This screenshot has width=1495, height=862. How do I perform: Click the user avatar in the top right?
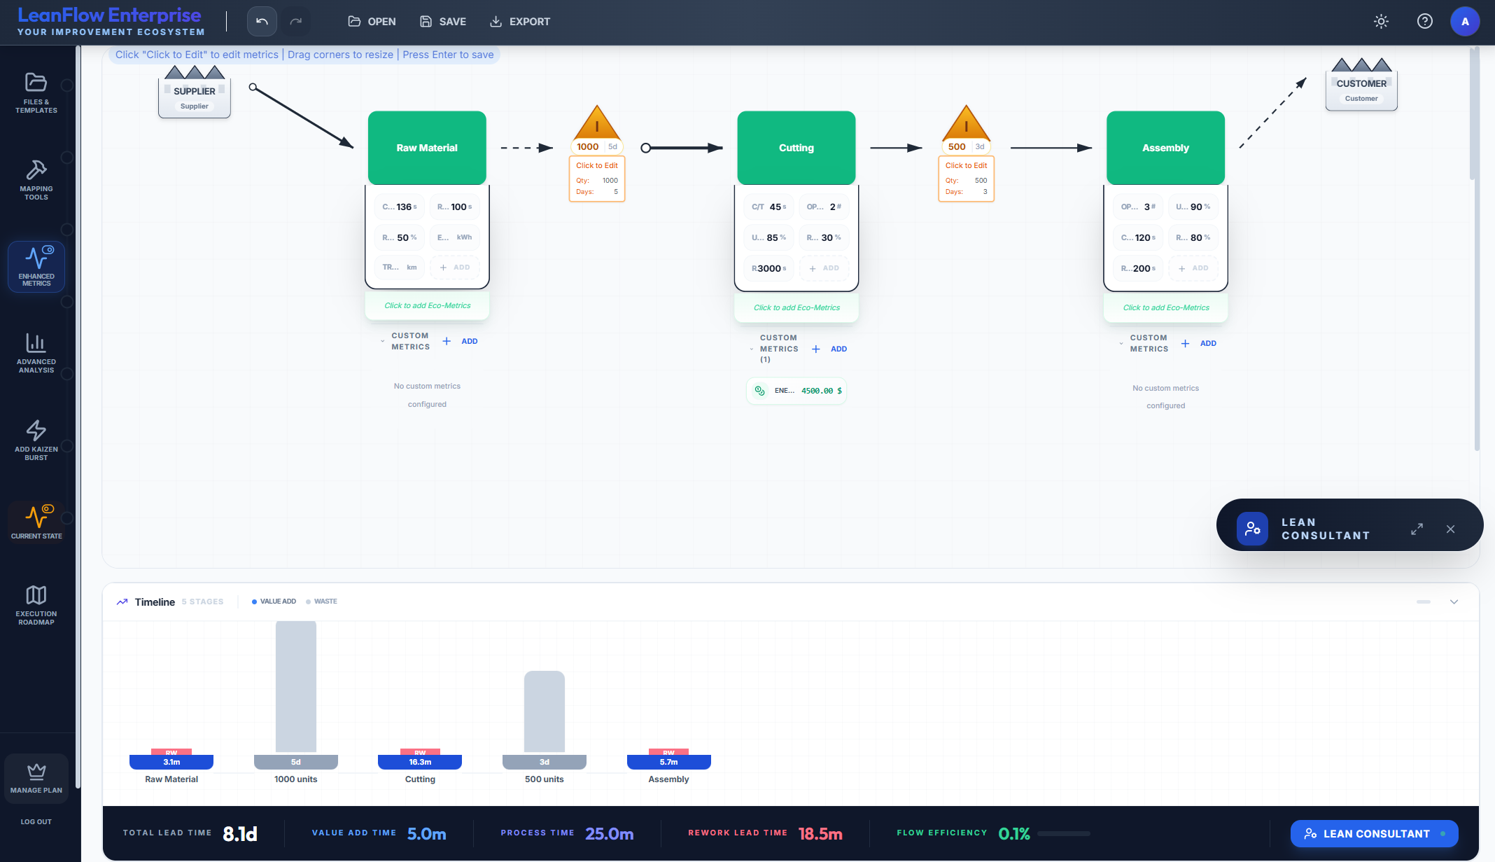pos(1465,21)
